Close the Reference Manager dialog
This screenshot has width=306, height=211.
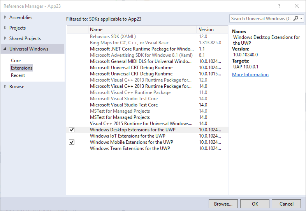tap(297, 6)
